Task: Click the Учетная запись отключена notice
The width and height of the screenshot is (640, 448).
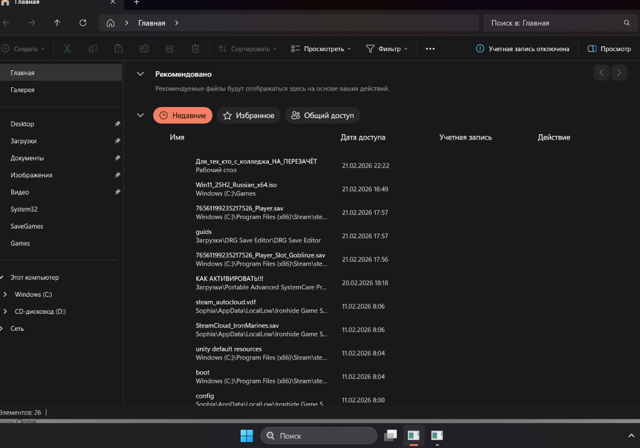Action: coord(523,48)
